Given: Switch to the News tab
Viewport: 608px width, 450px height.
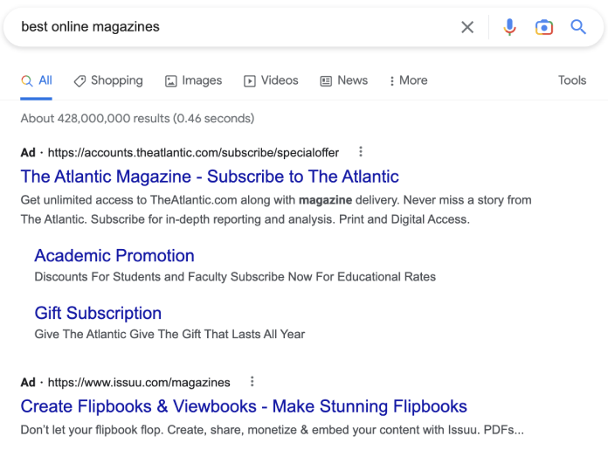Looking at the screenshot, I should pyautogui.click(x=344, y=80).
